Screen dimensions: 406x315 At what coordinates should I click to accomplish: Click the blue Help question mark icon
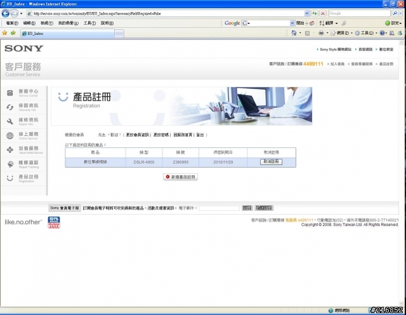point(382,33)
